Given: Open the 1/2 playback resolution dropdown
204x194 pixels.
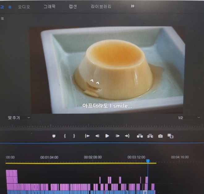Looking at the screenshot, I should pyautogui.click(x=189, y=118).
